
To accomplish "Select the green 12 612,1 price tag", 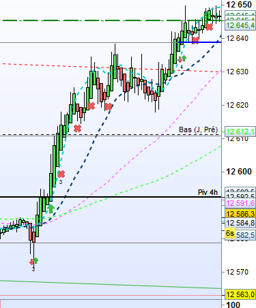I will click(x=240, y=132).
